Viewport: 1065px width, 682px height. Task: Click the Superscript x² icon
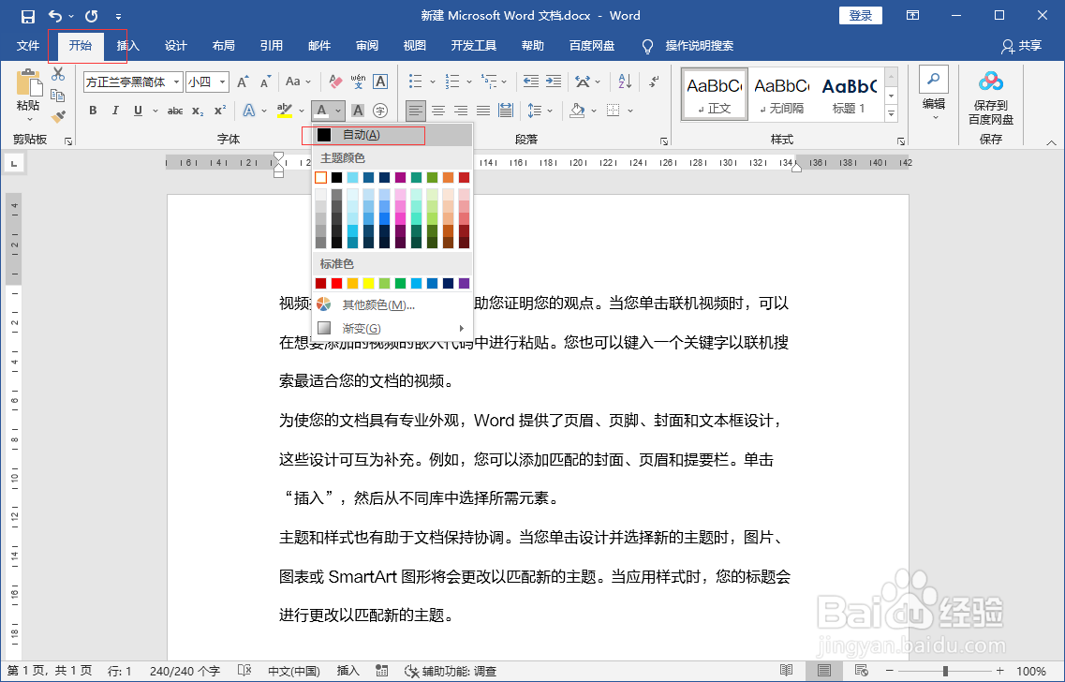pos(220,111)
